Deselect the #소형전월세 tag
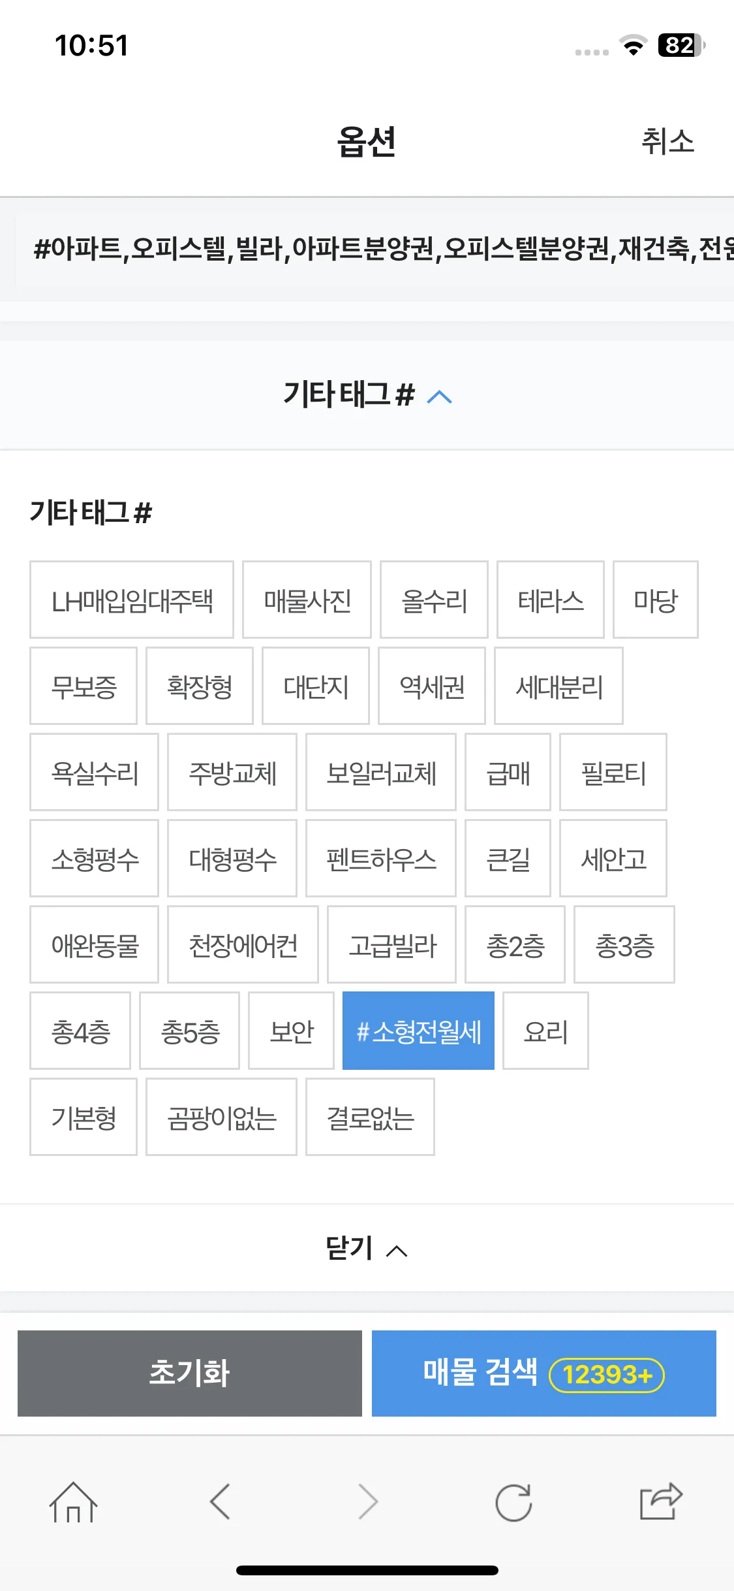Screen dimensions: 734x1591 tap(418, 1031)
